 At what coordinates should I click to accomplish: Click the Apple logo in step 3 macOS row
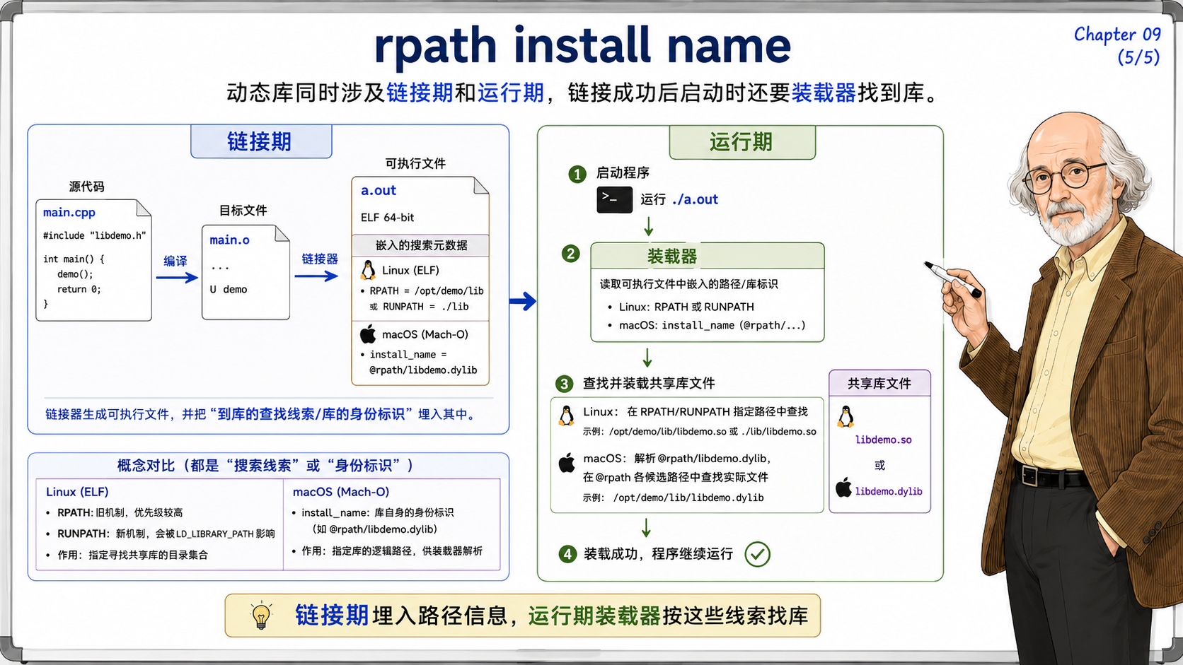(567, 464)
